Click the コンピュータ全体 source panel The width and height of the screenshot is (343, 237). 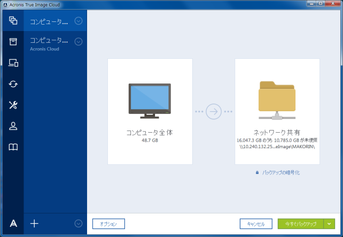(x=150, y=111)
